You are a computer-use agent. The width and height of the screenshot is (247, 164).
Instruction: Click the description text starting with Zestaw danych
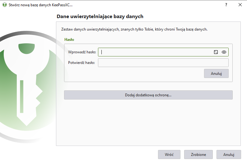pyautogui.click(x=134, y=29)
